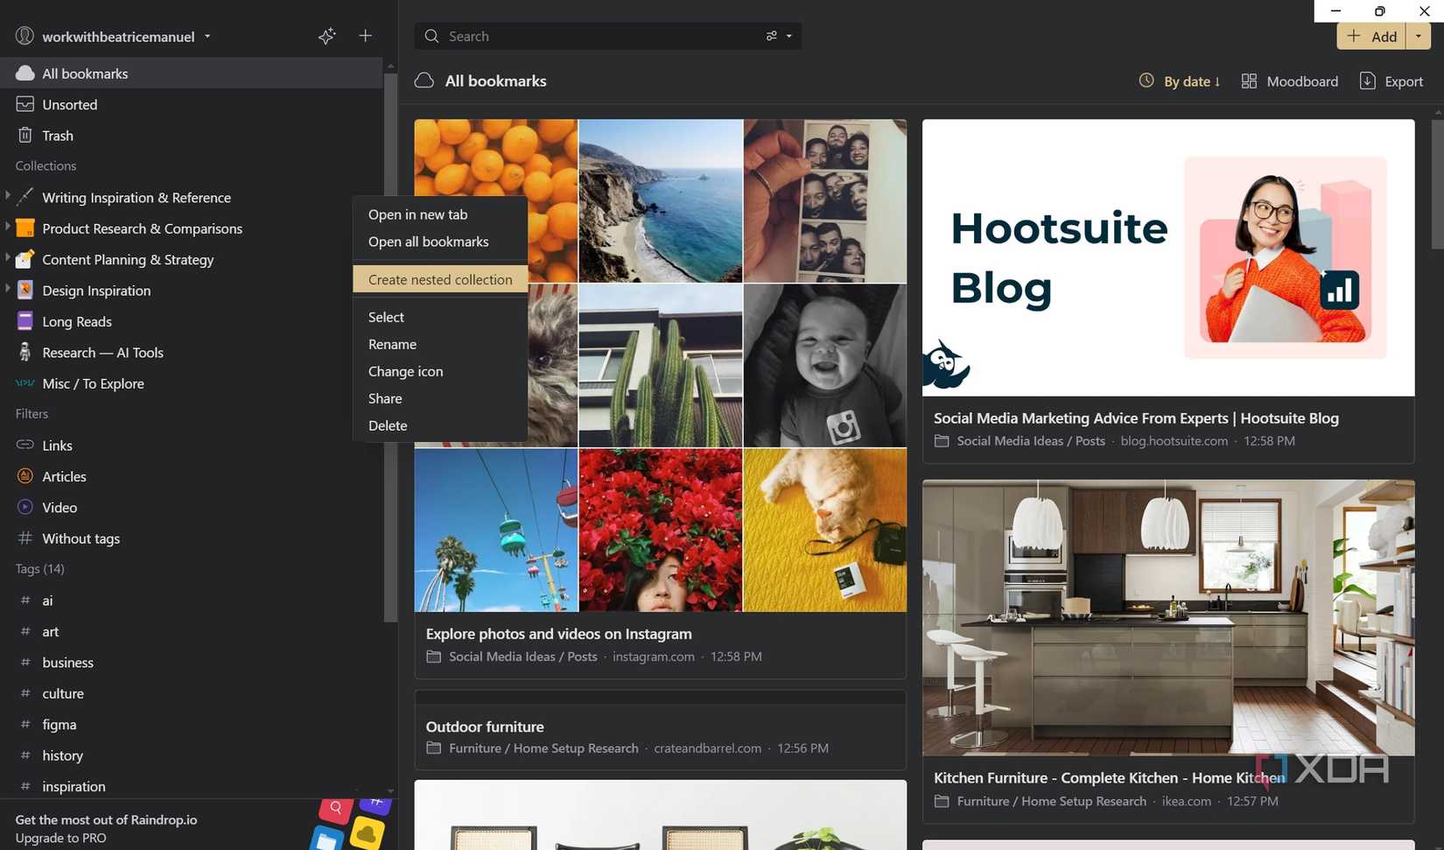The width and height of the screenshot is (1444, 850).
Task: Expand the Design Inspiration collection
Action: tap(7, 290)
